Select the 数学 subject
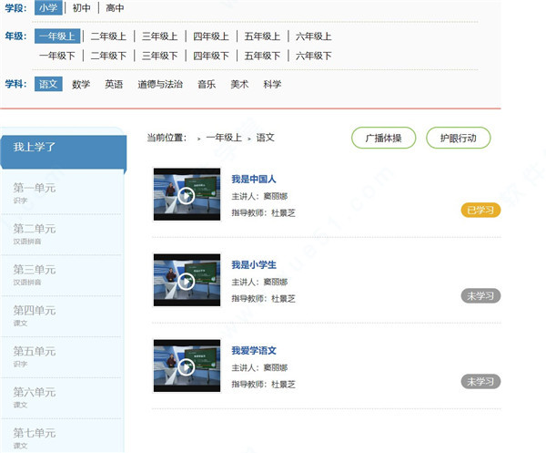Screen dimensions: 546x453 coord(81,84)
